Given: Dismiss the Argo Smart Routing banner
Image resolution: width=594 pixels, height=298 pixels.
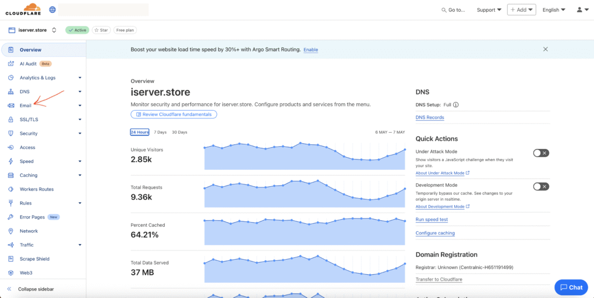Looking at the screenshot, I should [x=545, y=49].
